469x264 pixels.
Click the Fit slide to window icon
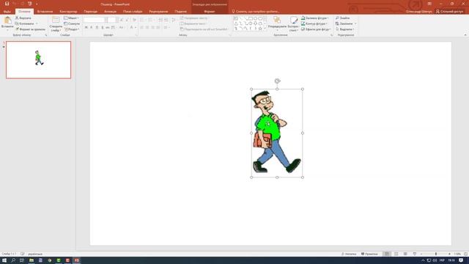[465, 254]
